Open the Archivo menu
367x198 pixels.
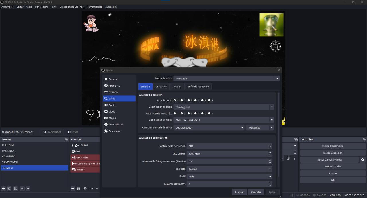[7, 7]
